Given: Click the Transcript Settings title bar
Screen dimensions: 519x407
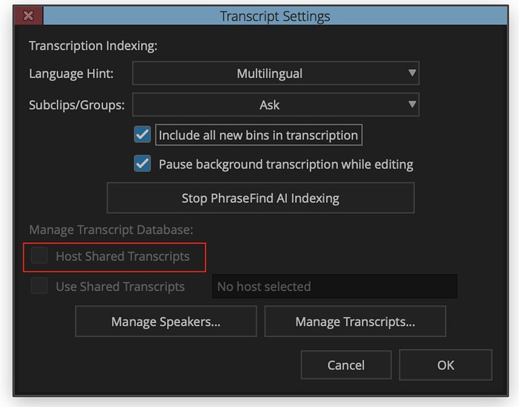Looking at the screenshot, I should (275, 15).
